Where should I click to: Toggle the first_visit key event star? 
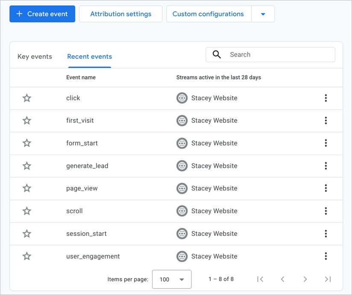[27, 121]
